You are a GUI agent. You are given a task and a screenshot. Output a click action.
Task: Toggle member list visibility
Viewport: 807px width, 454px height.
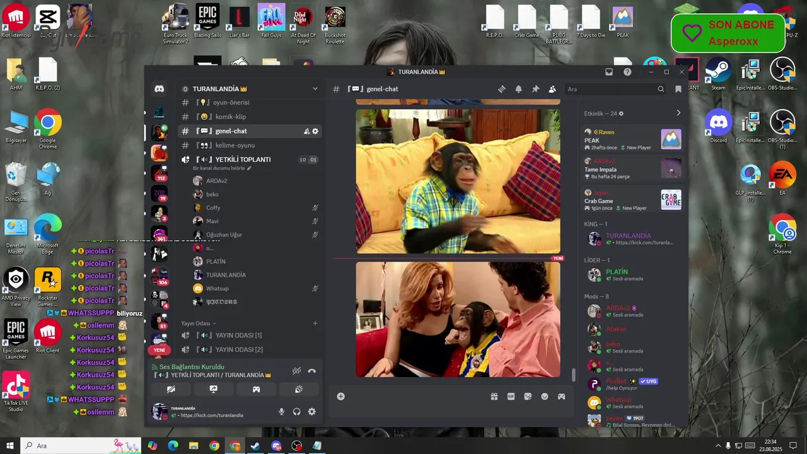(x=552, y=89)
